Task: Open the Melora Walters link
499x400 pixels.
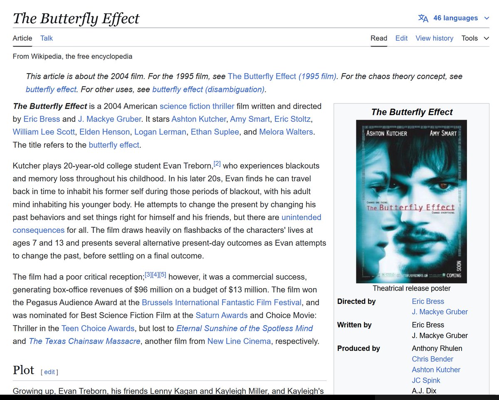Action: point(286,132)
